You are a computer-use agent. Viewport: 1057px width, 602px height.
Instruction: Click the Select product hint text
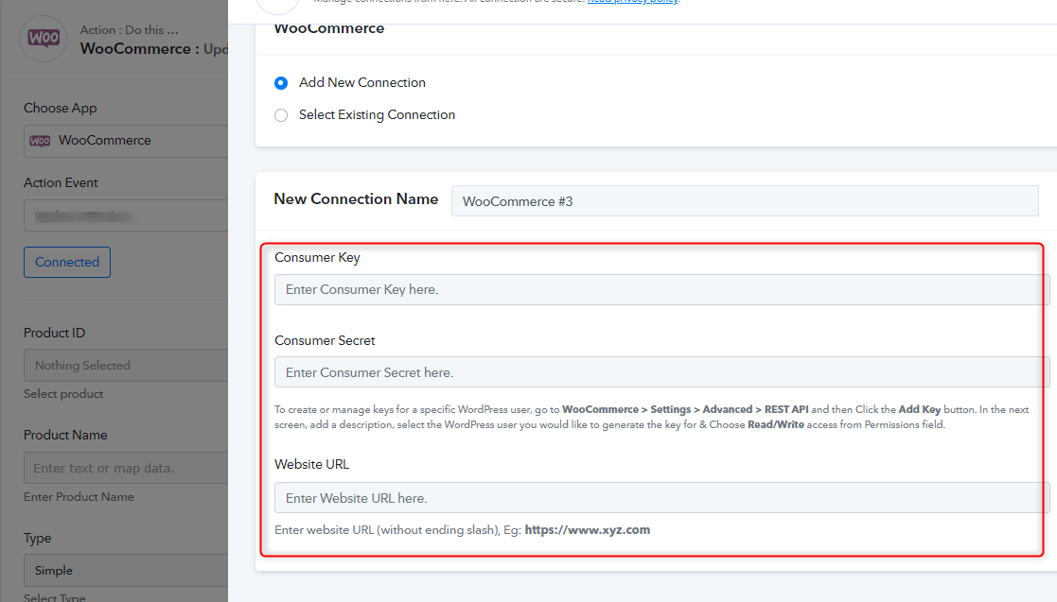(x=63, y=394)
